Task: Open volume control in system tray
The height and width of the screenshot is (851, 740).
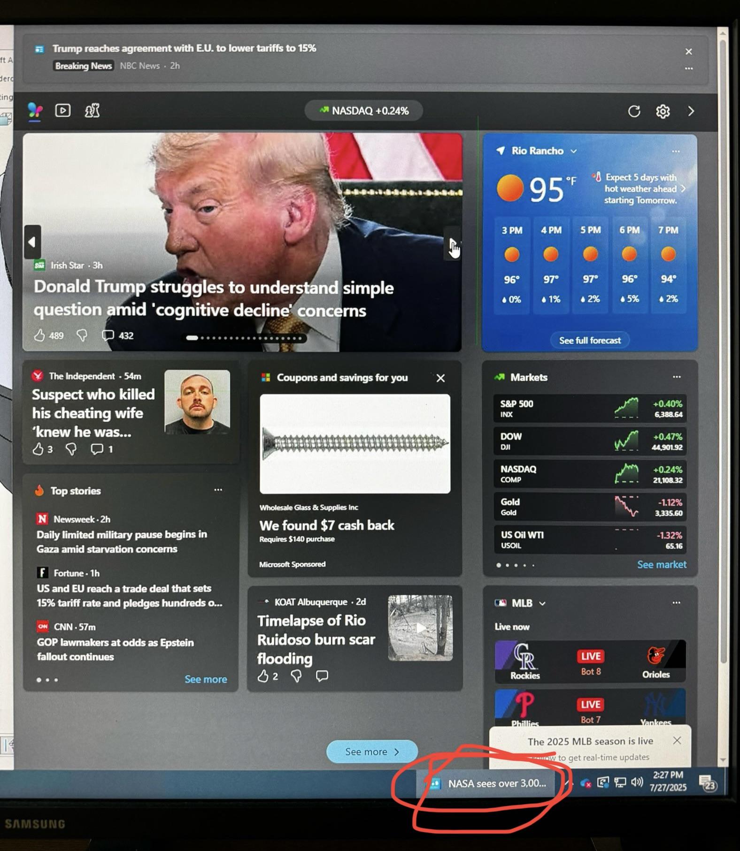Action: point(637,782)
